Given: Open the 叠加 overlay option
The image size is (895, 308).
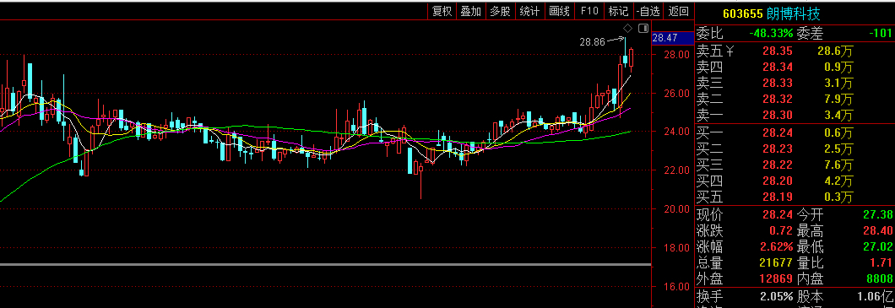Looking at the screenshot, I should [x=471, y=11].
